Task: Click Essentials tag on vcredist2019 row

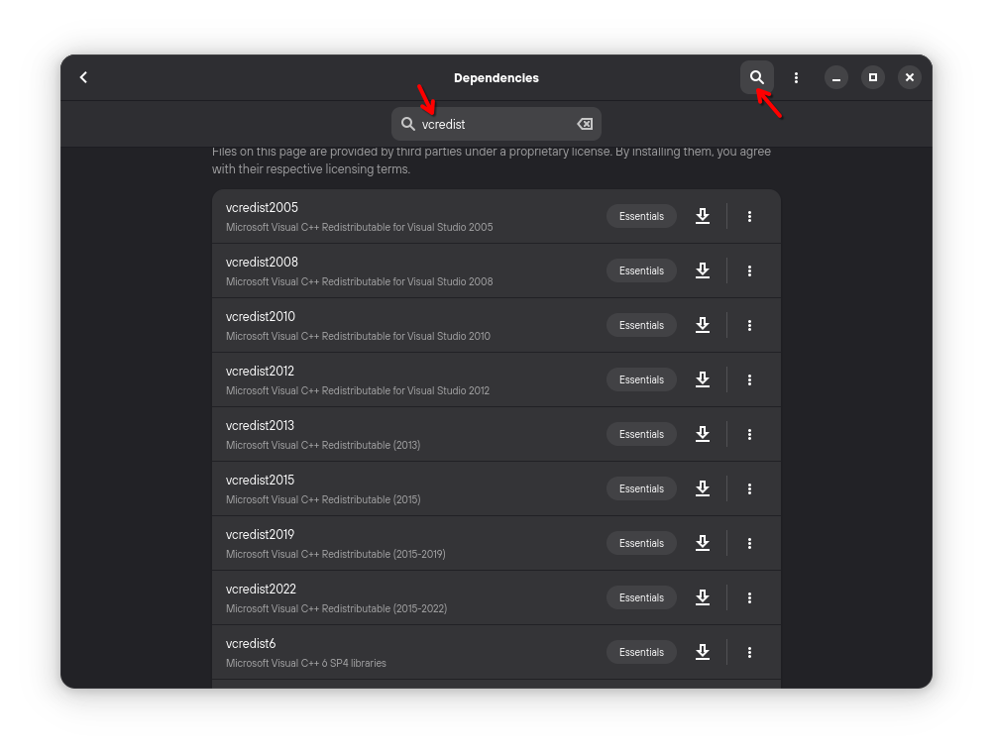Action: 641,543
